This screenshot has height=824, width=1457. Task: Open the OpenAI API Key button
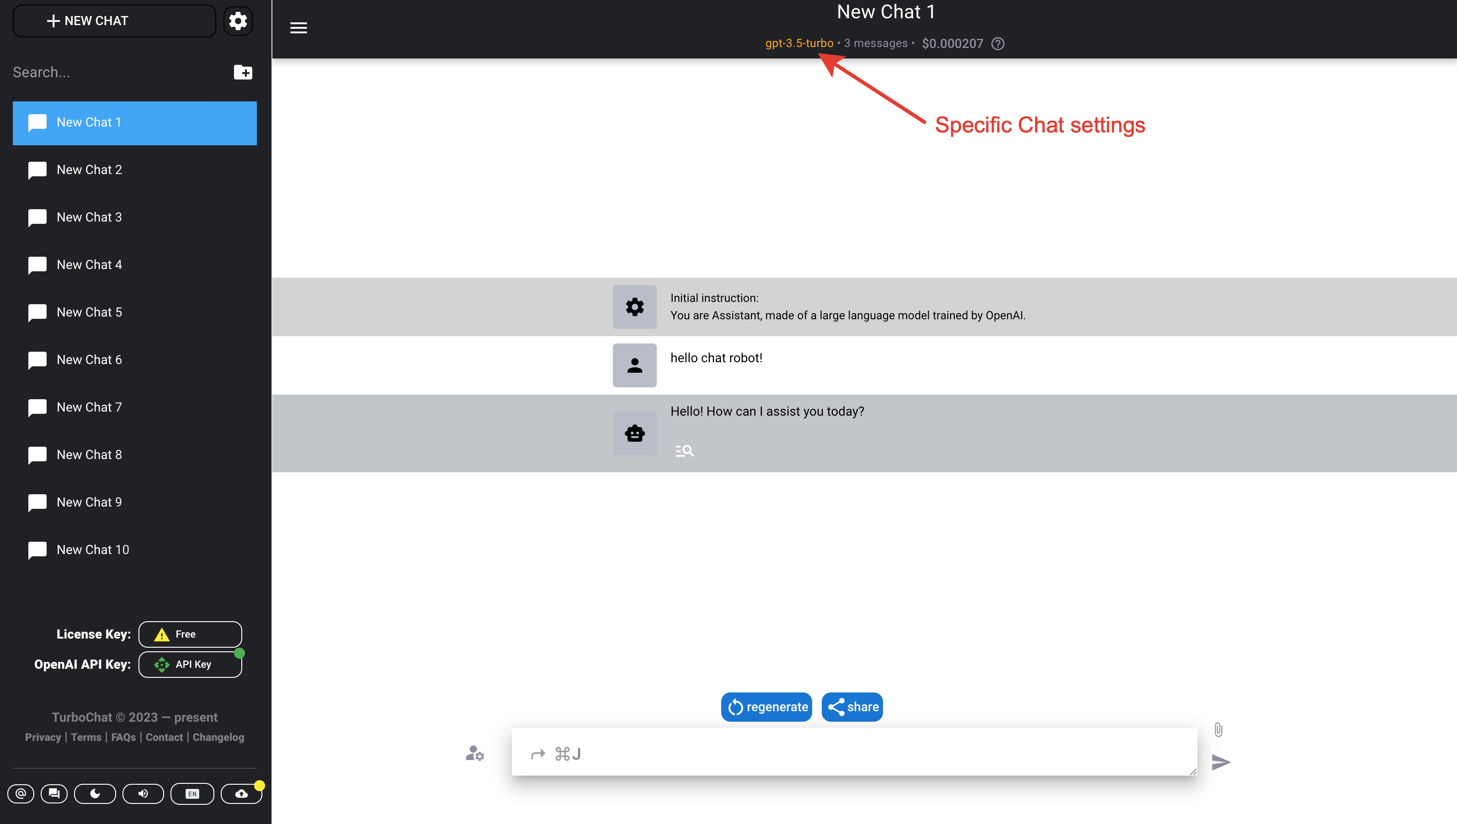coord(190,664)
